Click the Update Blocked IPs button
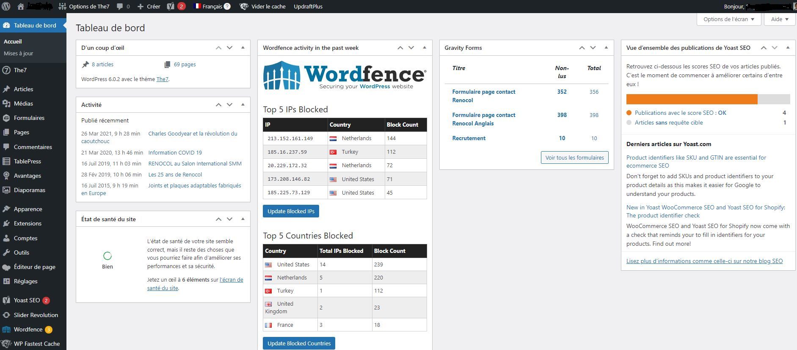The width and height of the screenshot is (797, 350). click(291, 211)
